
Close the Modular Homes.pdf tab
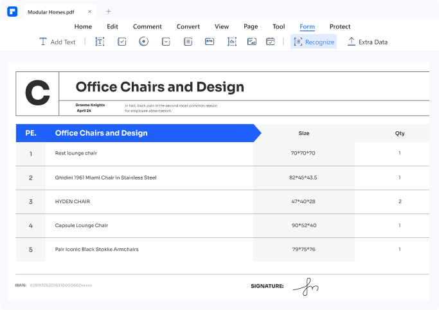pos(89,12)
